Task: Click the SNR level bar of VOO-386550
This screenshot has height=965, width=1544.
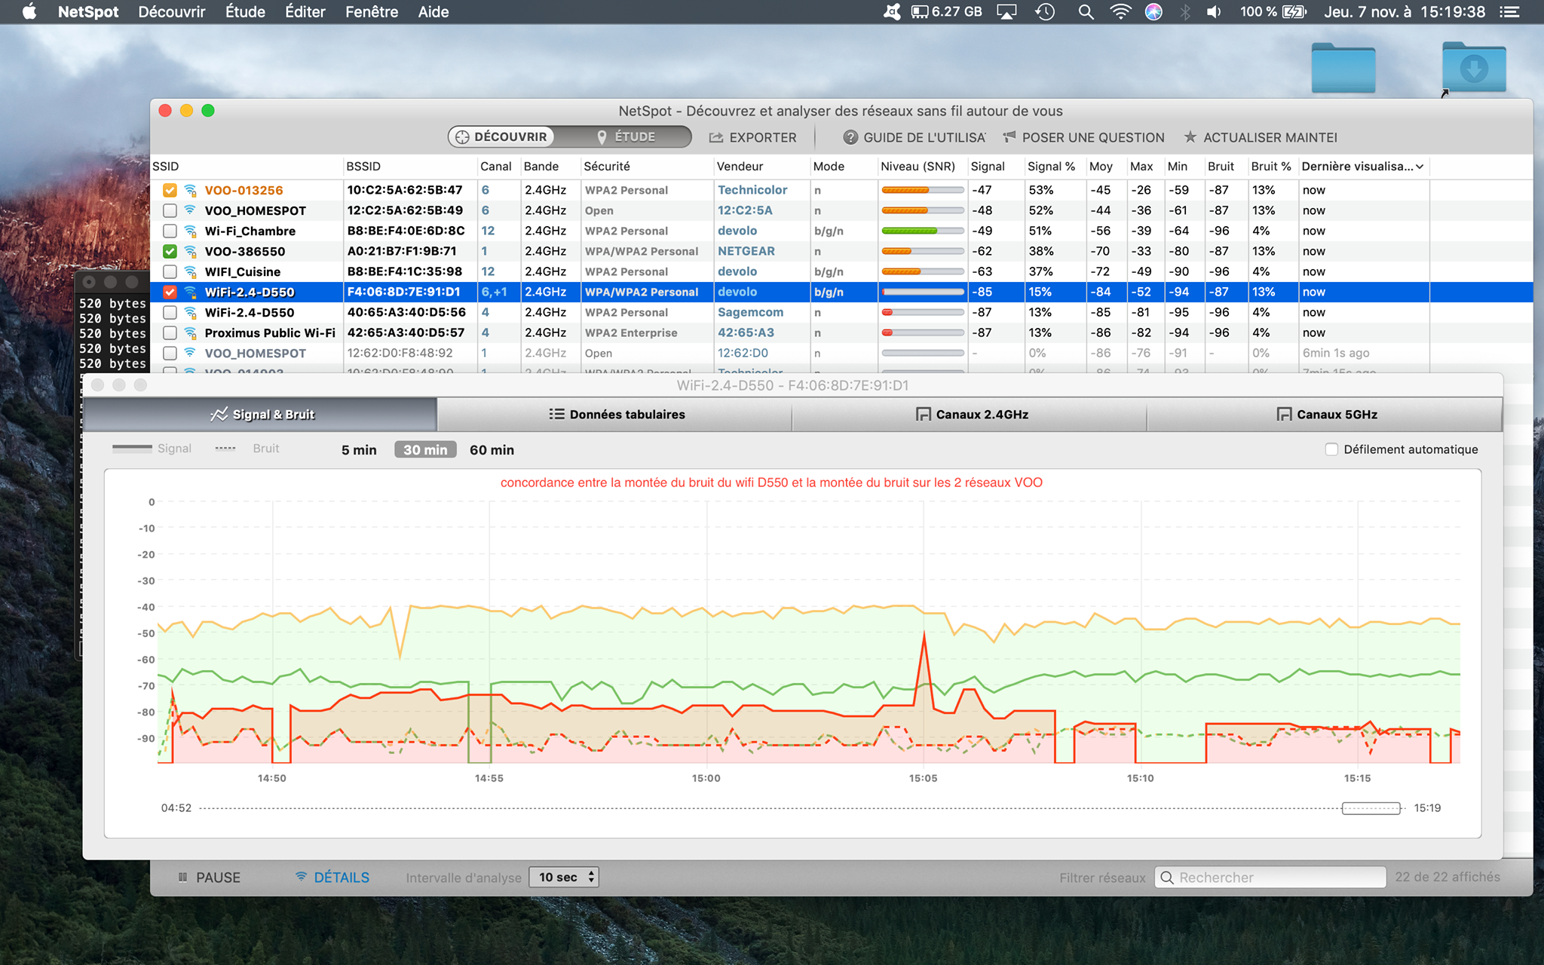Action: tap(923, 251)
